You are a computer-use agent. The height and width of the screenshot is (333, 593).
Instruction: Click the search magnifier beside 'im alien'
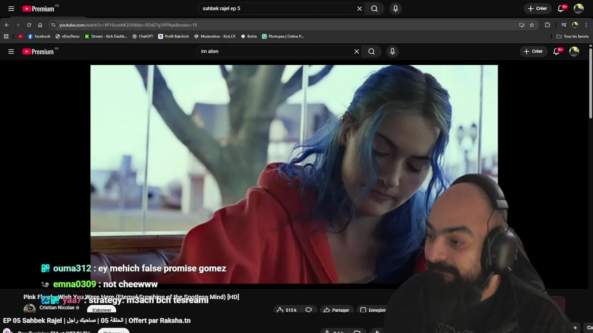click(x=372, y=51)
